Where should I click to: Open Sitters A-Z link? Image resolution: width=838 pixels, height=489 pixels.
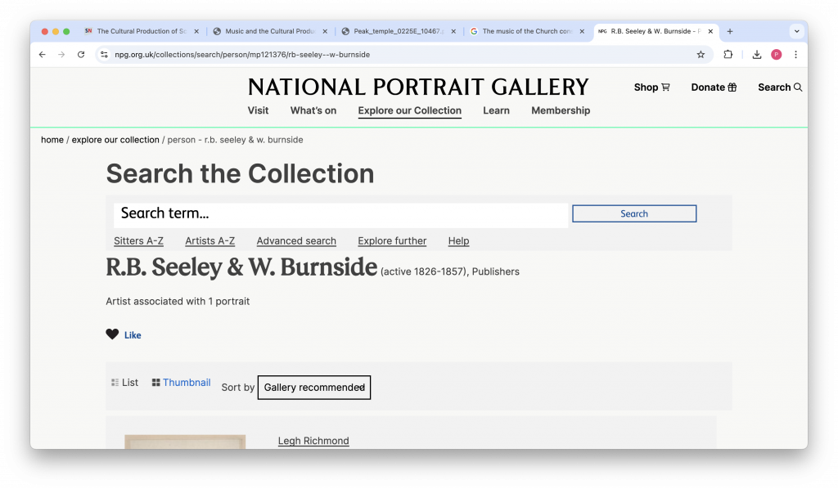(138, 240)
